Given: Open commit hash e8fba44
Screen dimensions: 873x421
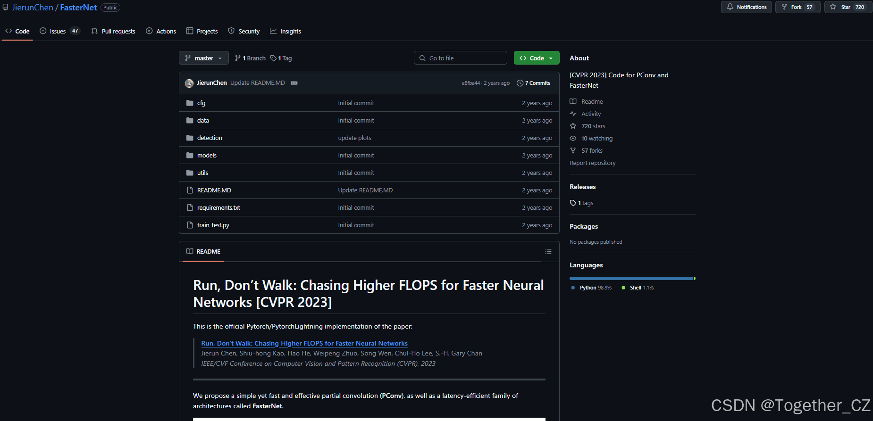Looking at the screenshot, I should tap(470, 83).
